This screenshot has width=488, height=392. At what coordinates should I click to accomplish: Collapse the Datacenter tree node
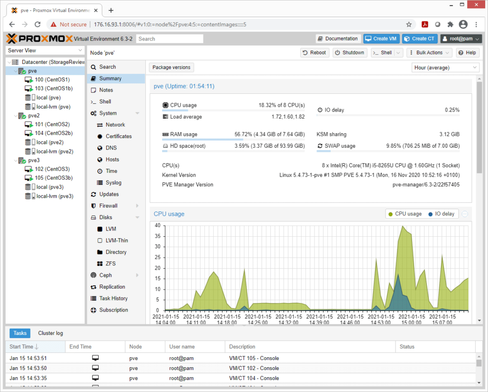coord(9,62)
